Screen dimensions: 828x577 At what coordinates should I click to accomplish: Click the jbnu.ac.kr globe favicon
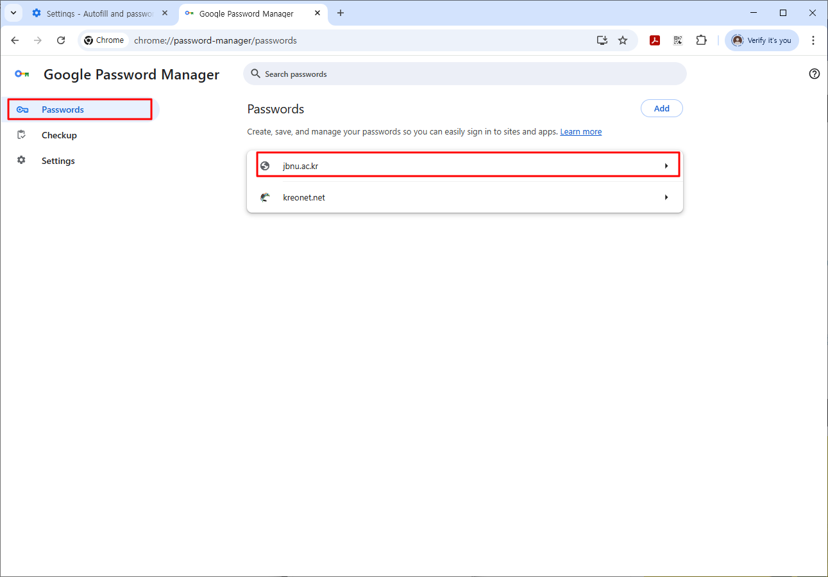tap(265, 166)
